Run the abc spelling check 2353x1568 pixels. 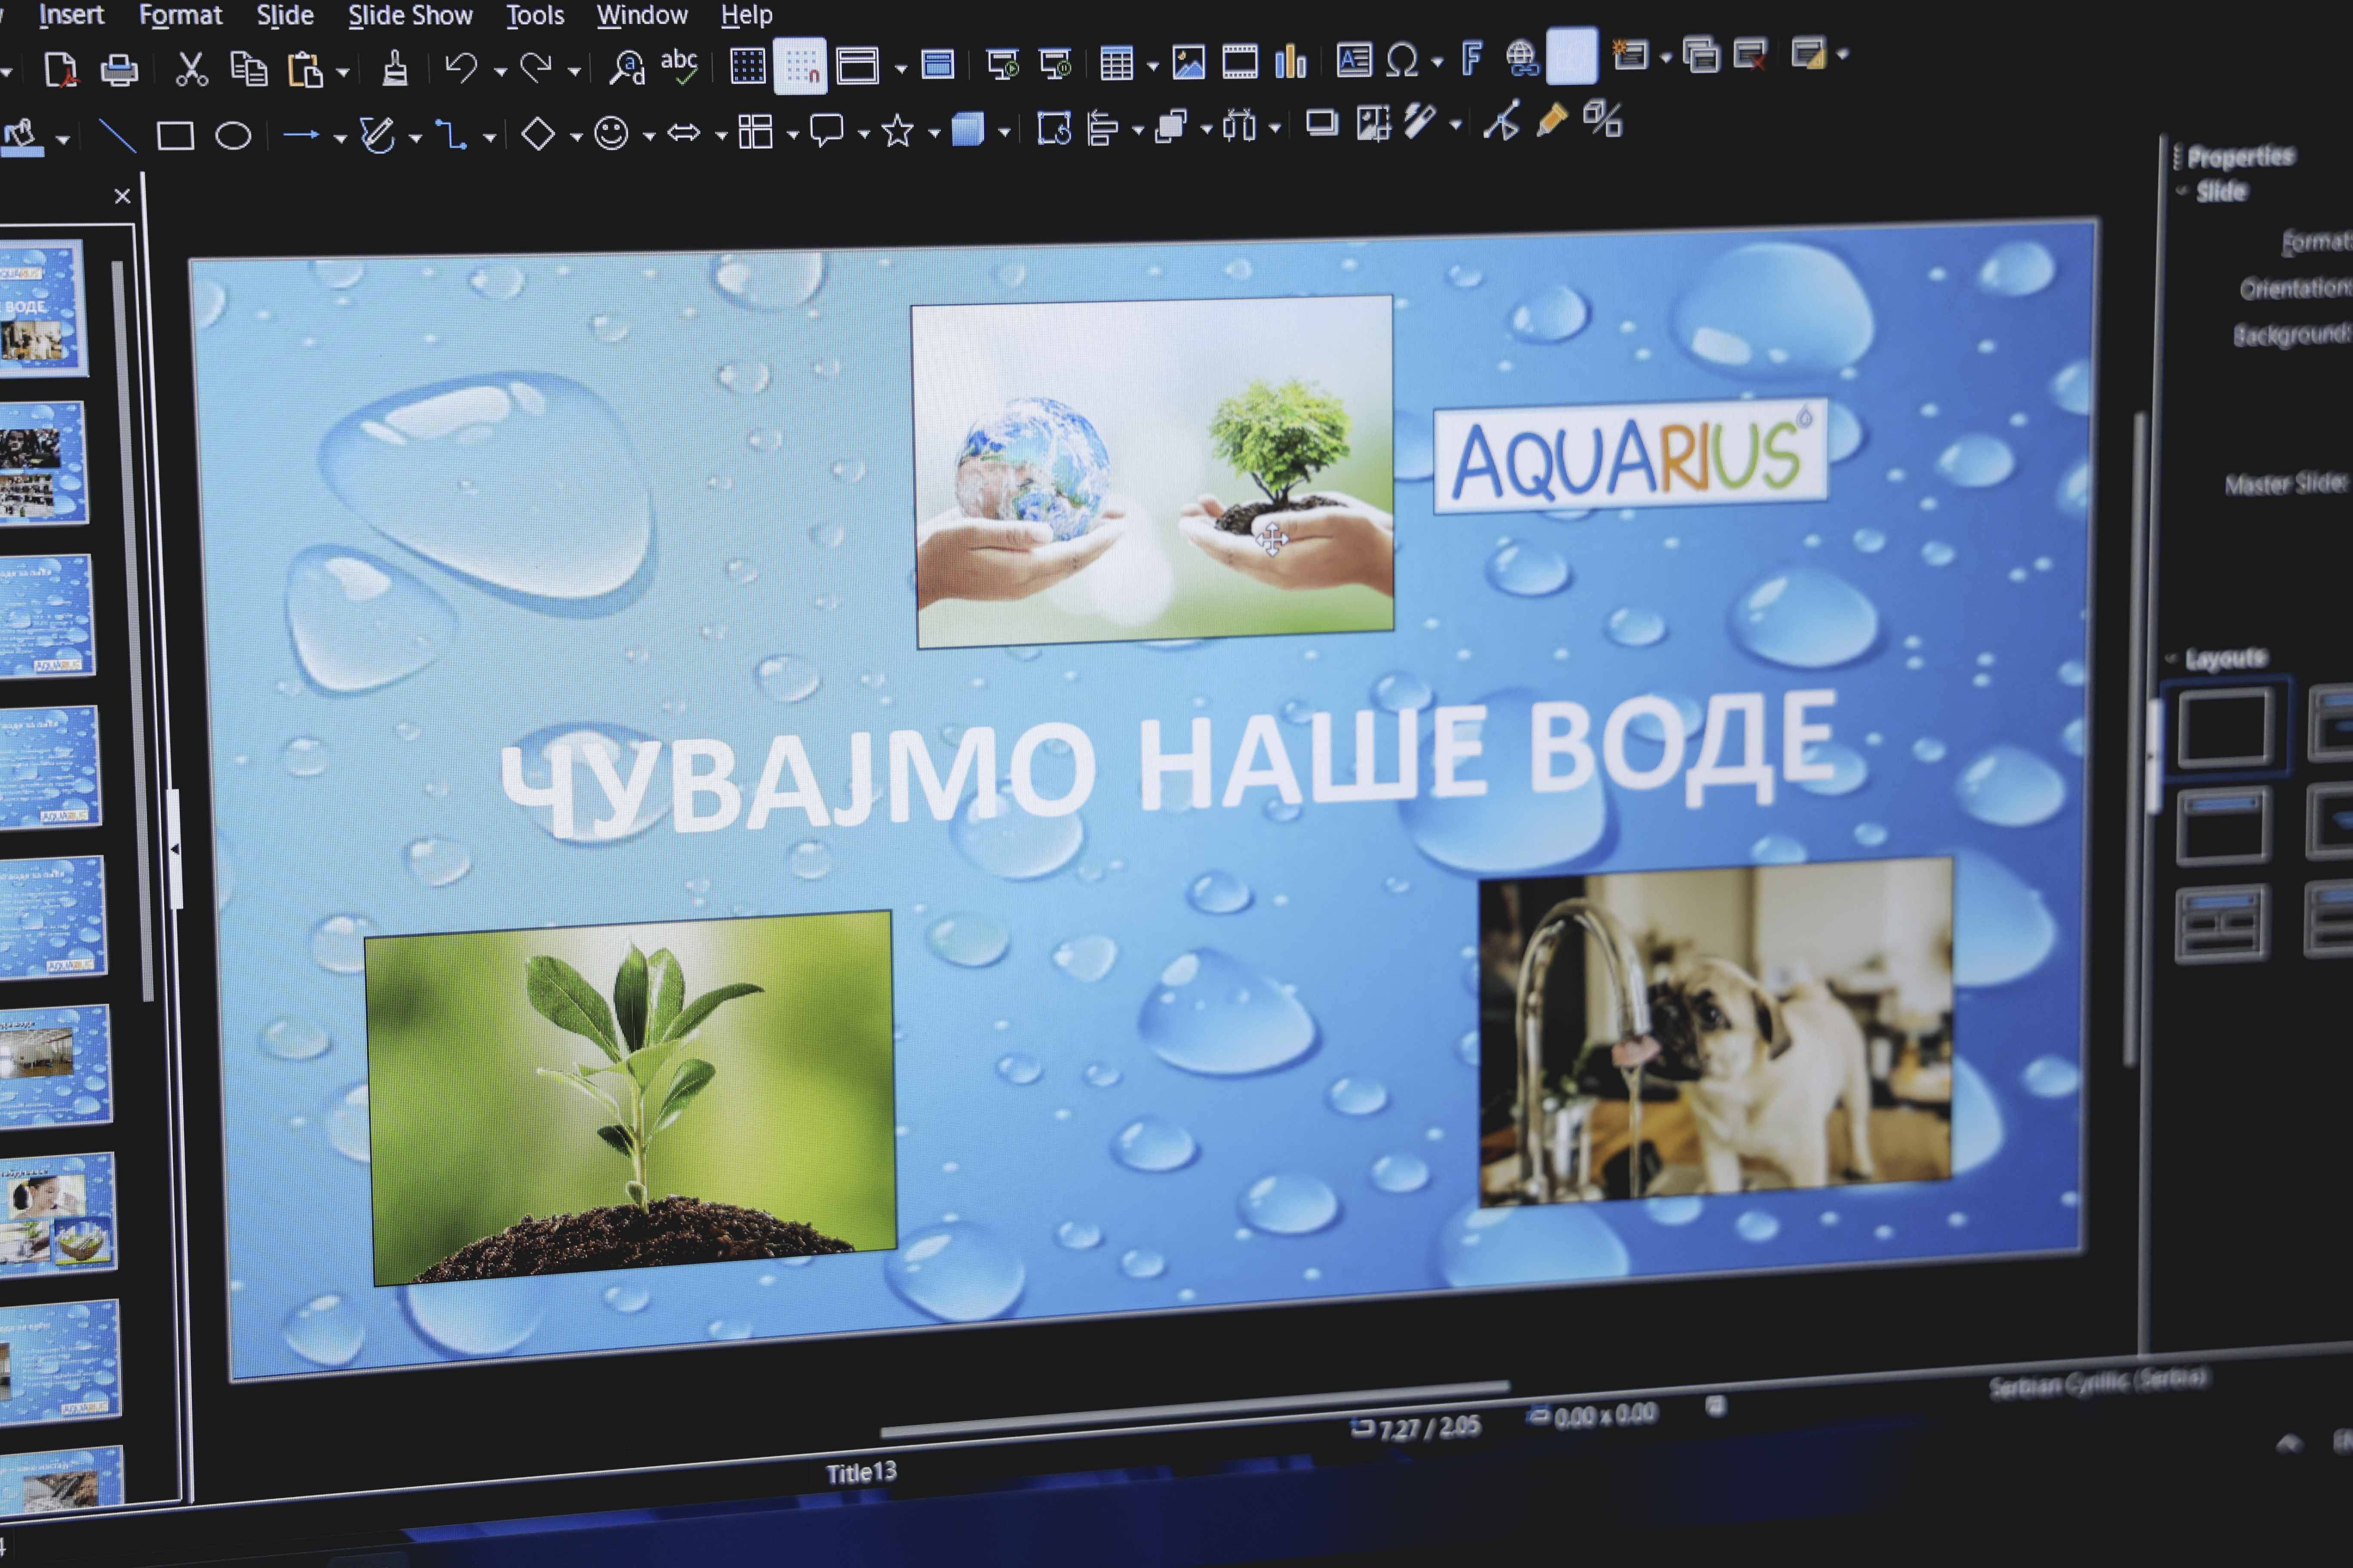click(679, 66)
